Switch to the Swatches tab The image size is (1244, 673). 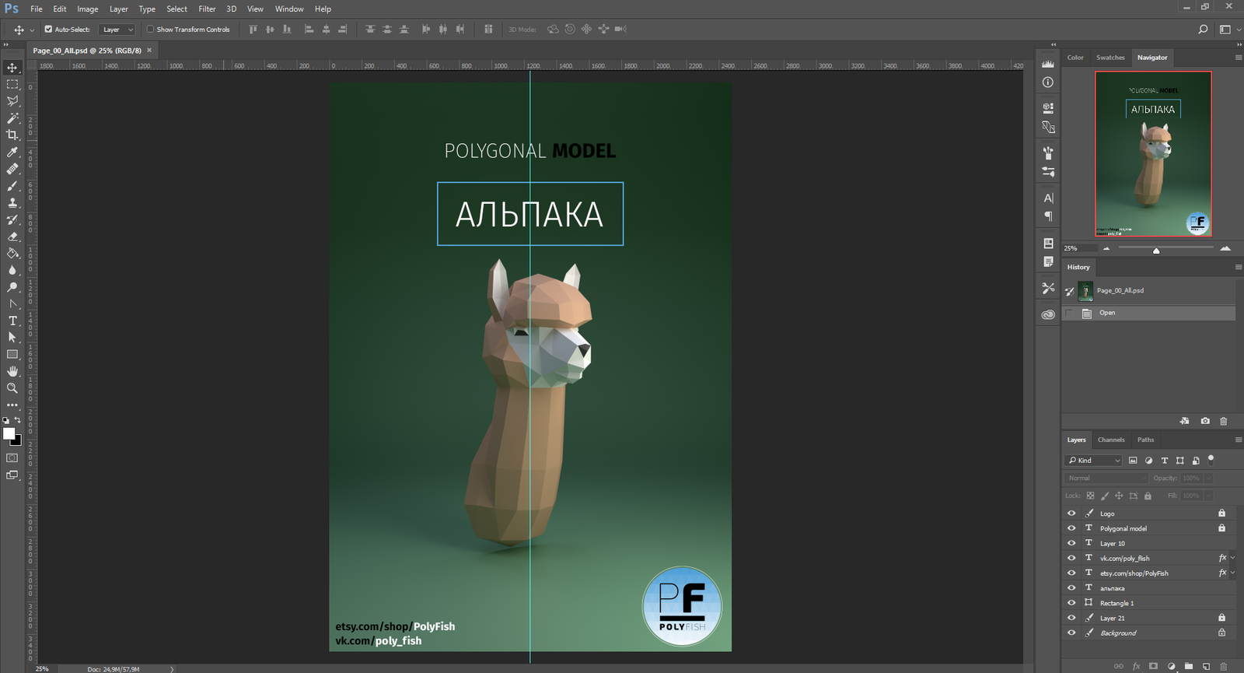1110,58
